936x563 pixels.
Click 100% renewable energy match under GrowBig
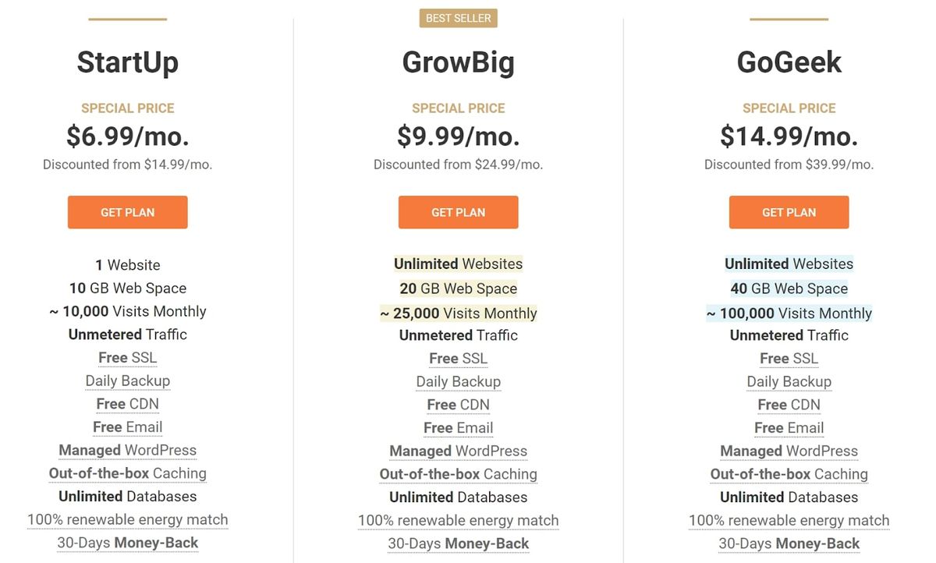pos(458,520)
